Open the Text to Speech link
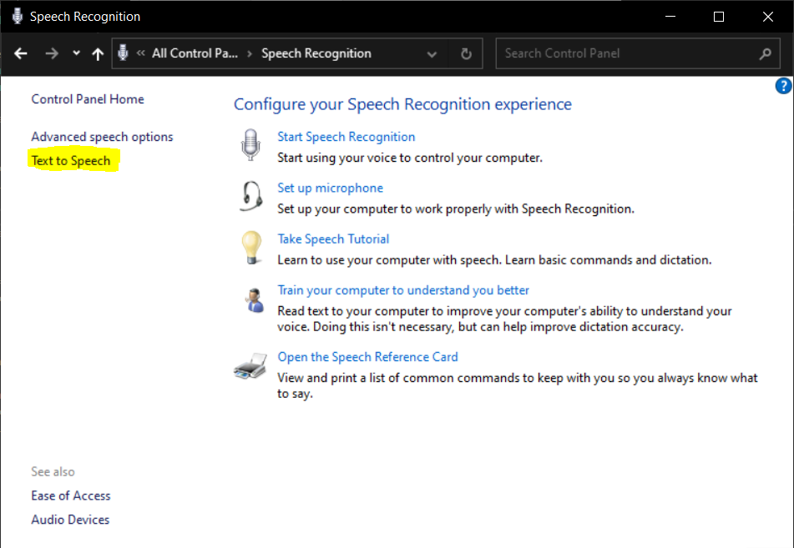 pos(71,161)
